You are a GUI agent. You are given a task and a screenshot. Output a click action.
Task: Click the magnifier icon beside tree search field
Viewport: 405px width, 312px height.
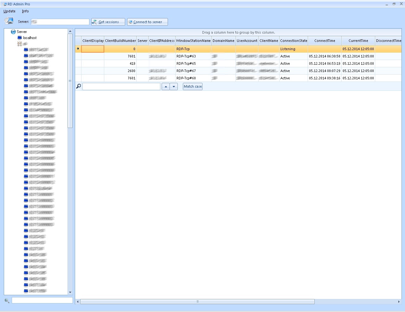click(x=7, y=301)
